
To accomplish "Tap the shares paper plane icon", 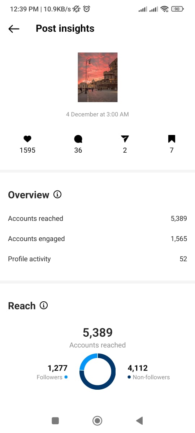I will [125, 139].
